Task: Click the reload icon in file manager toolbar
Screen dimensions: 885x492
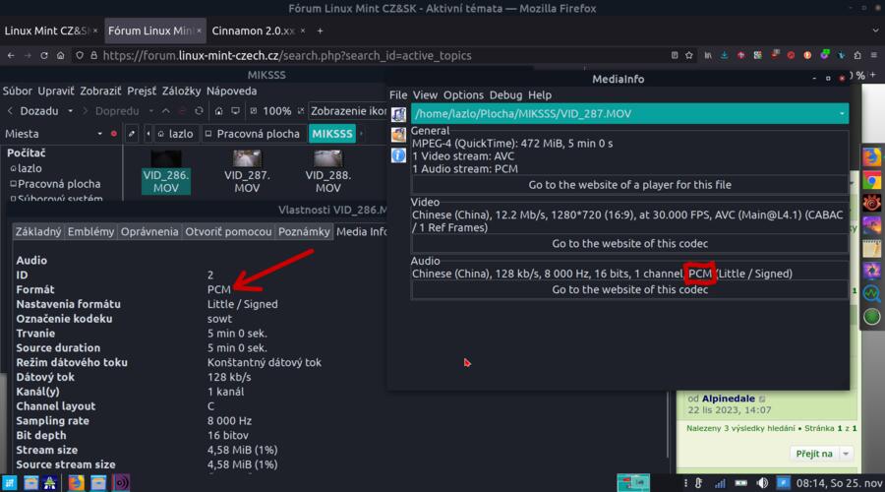Action: click(x=199, y=111)
